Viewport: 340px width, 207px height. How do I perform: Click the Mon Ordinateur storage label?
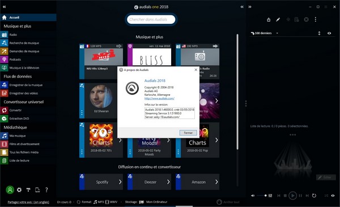(x=156, y=202)
